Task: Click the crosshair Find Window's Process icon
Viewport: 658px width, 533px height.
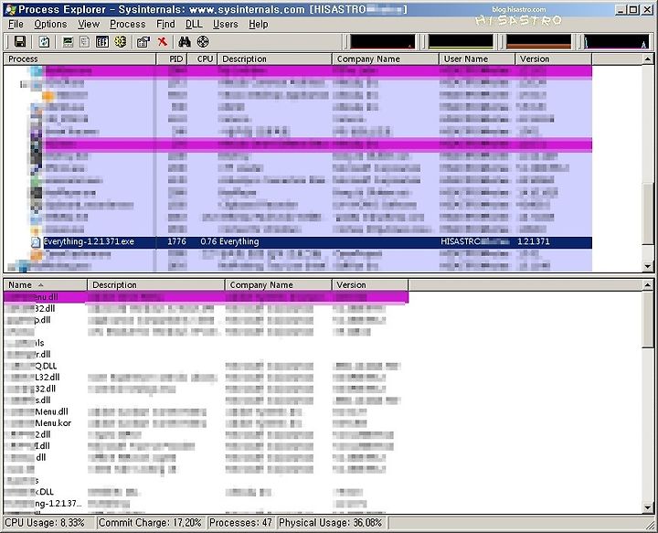Action: click(203, 41)
